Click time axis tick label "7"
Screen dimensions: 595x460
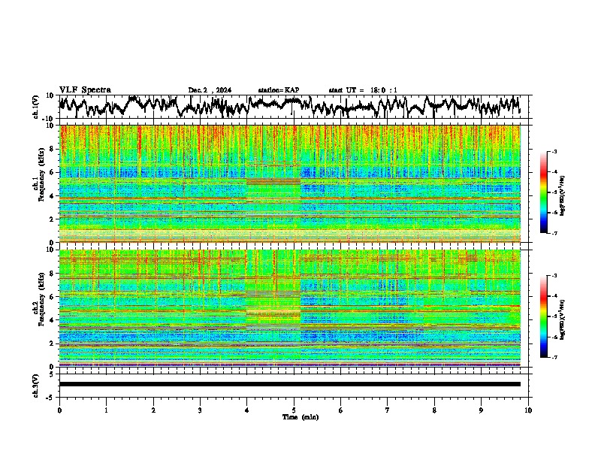coord(388,410)
